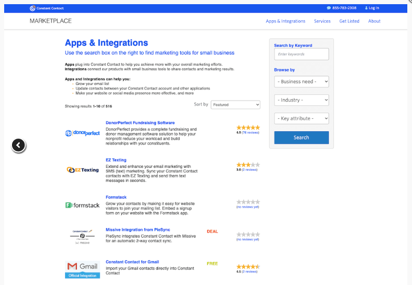
Task: Click Missive no reviews yet link
Action: pos(247,239)
